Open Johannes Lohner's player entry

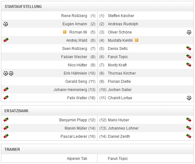[123, 128]
